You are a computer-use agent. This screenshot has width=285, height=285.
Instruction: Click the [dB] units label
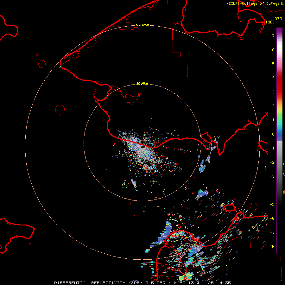270,22
